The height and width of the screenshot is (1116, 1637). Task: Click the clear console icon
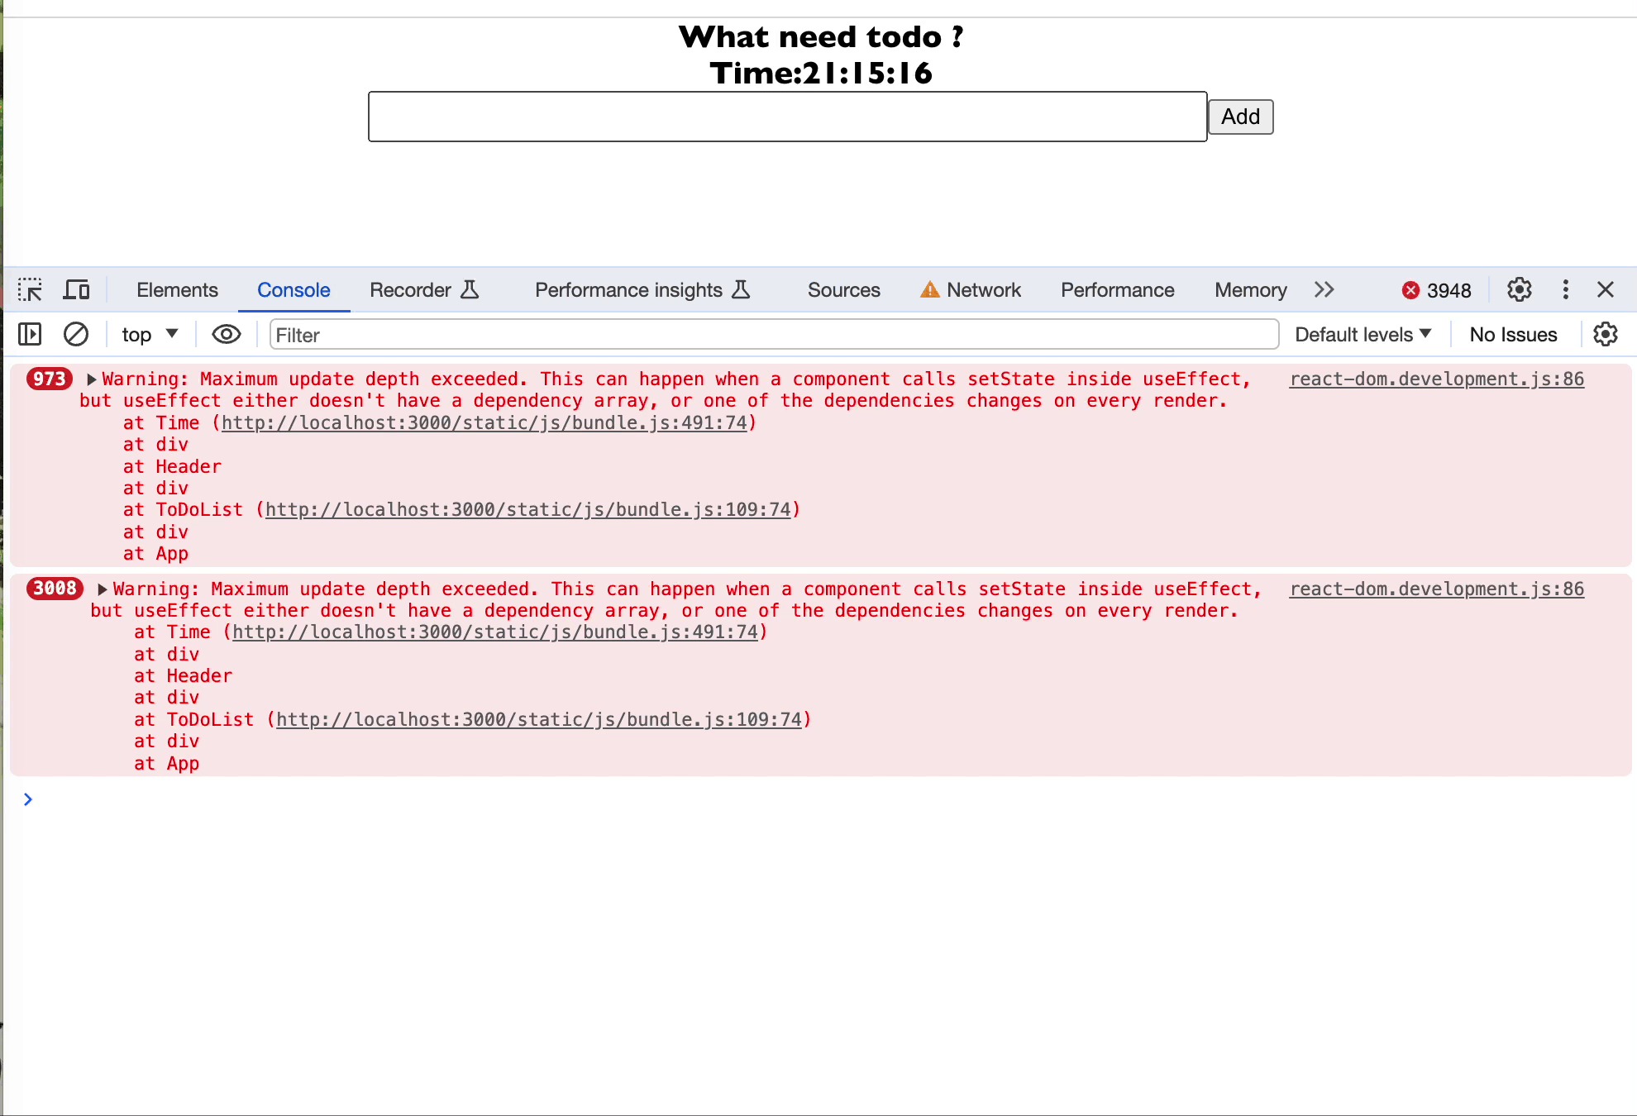76,335
